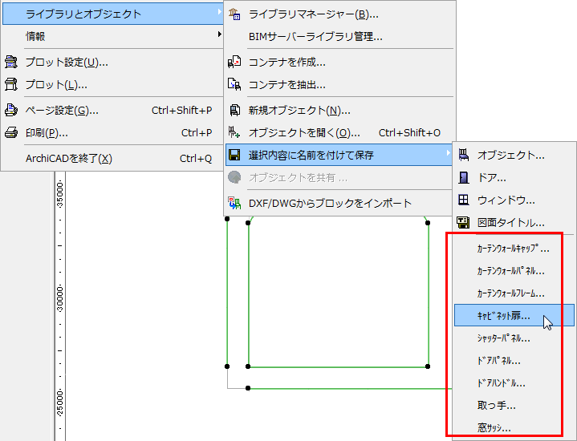Screen dimensions: 577x441
Task: Save selection as ウィンドウ...
Action: [x=514, y=200]
